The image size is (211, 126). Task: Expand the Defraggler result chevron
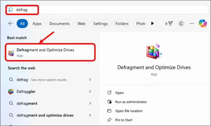[90, 92]
